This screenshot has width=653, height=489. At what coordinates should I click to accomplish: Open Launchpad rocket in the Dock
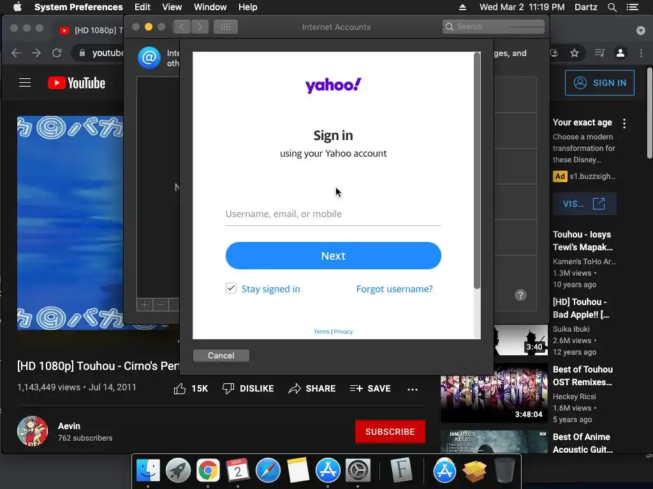(x=179, y=471)
